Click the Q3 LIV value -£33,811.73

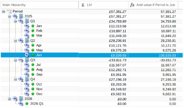coord(117,60)
